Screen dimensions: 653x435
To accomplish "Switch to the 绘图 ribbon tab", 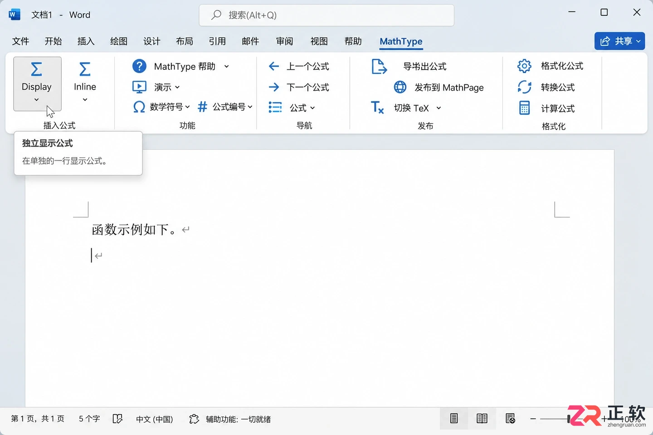I will (119, 41).
